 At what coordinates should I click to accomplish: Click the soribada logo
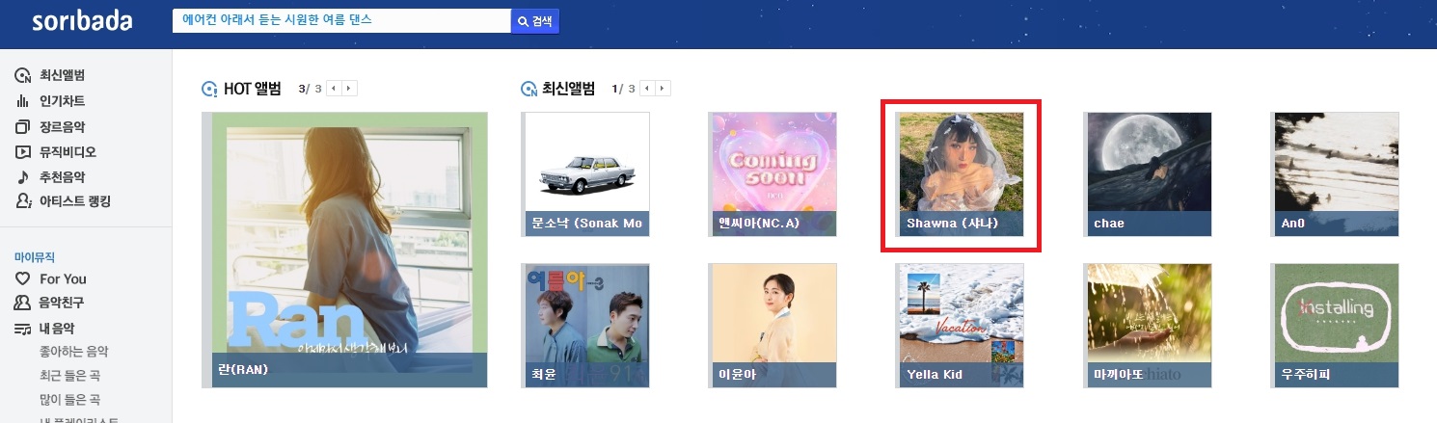coord(82,21)
